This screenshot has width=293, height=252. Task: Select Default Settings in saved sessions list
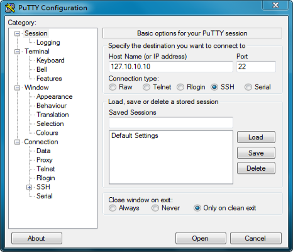(x=135, y=135)
